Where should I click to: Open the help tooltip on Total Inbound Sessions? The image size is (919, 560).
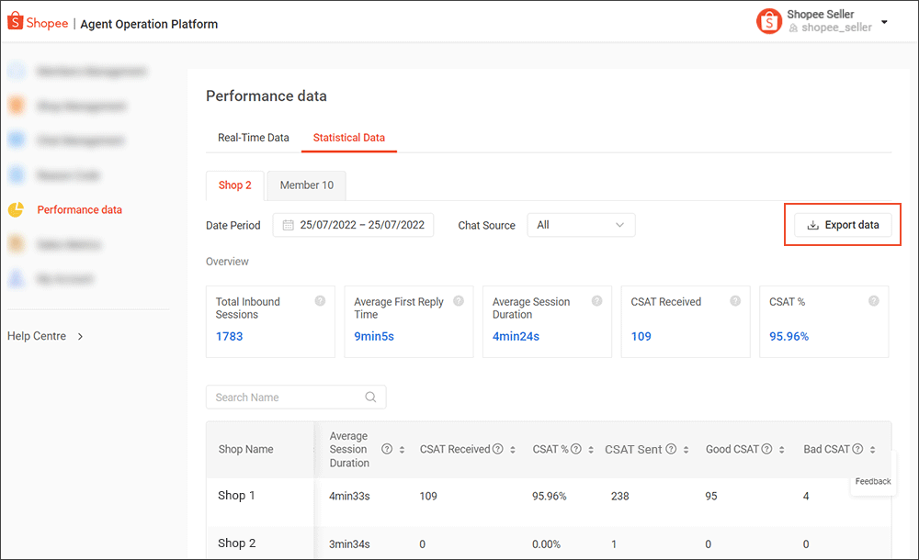click(322, 301)
